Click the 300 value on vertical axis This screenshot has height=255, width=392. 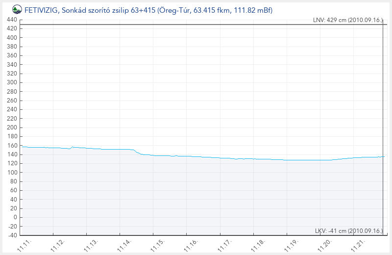(x=12, y=83)
